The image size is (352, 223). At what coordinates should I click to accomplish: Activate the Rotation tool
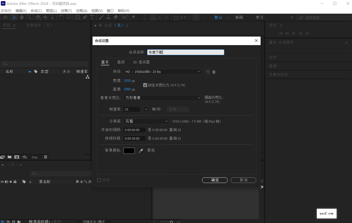coord(61,17)
